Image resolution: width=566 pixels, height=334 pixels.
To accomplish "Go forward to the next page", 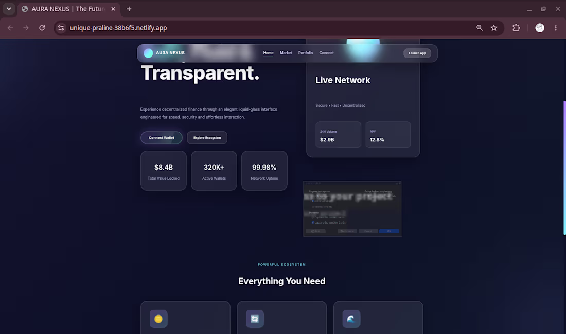I will (26, 28).
